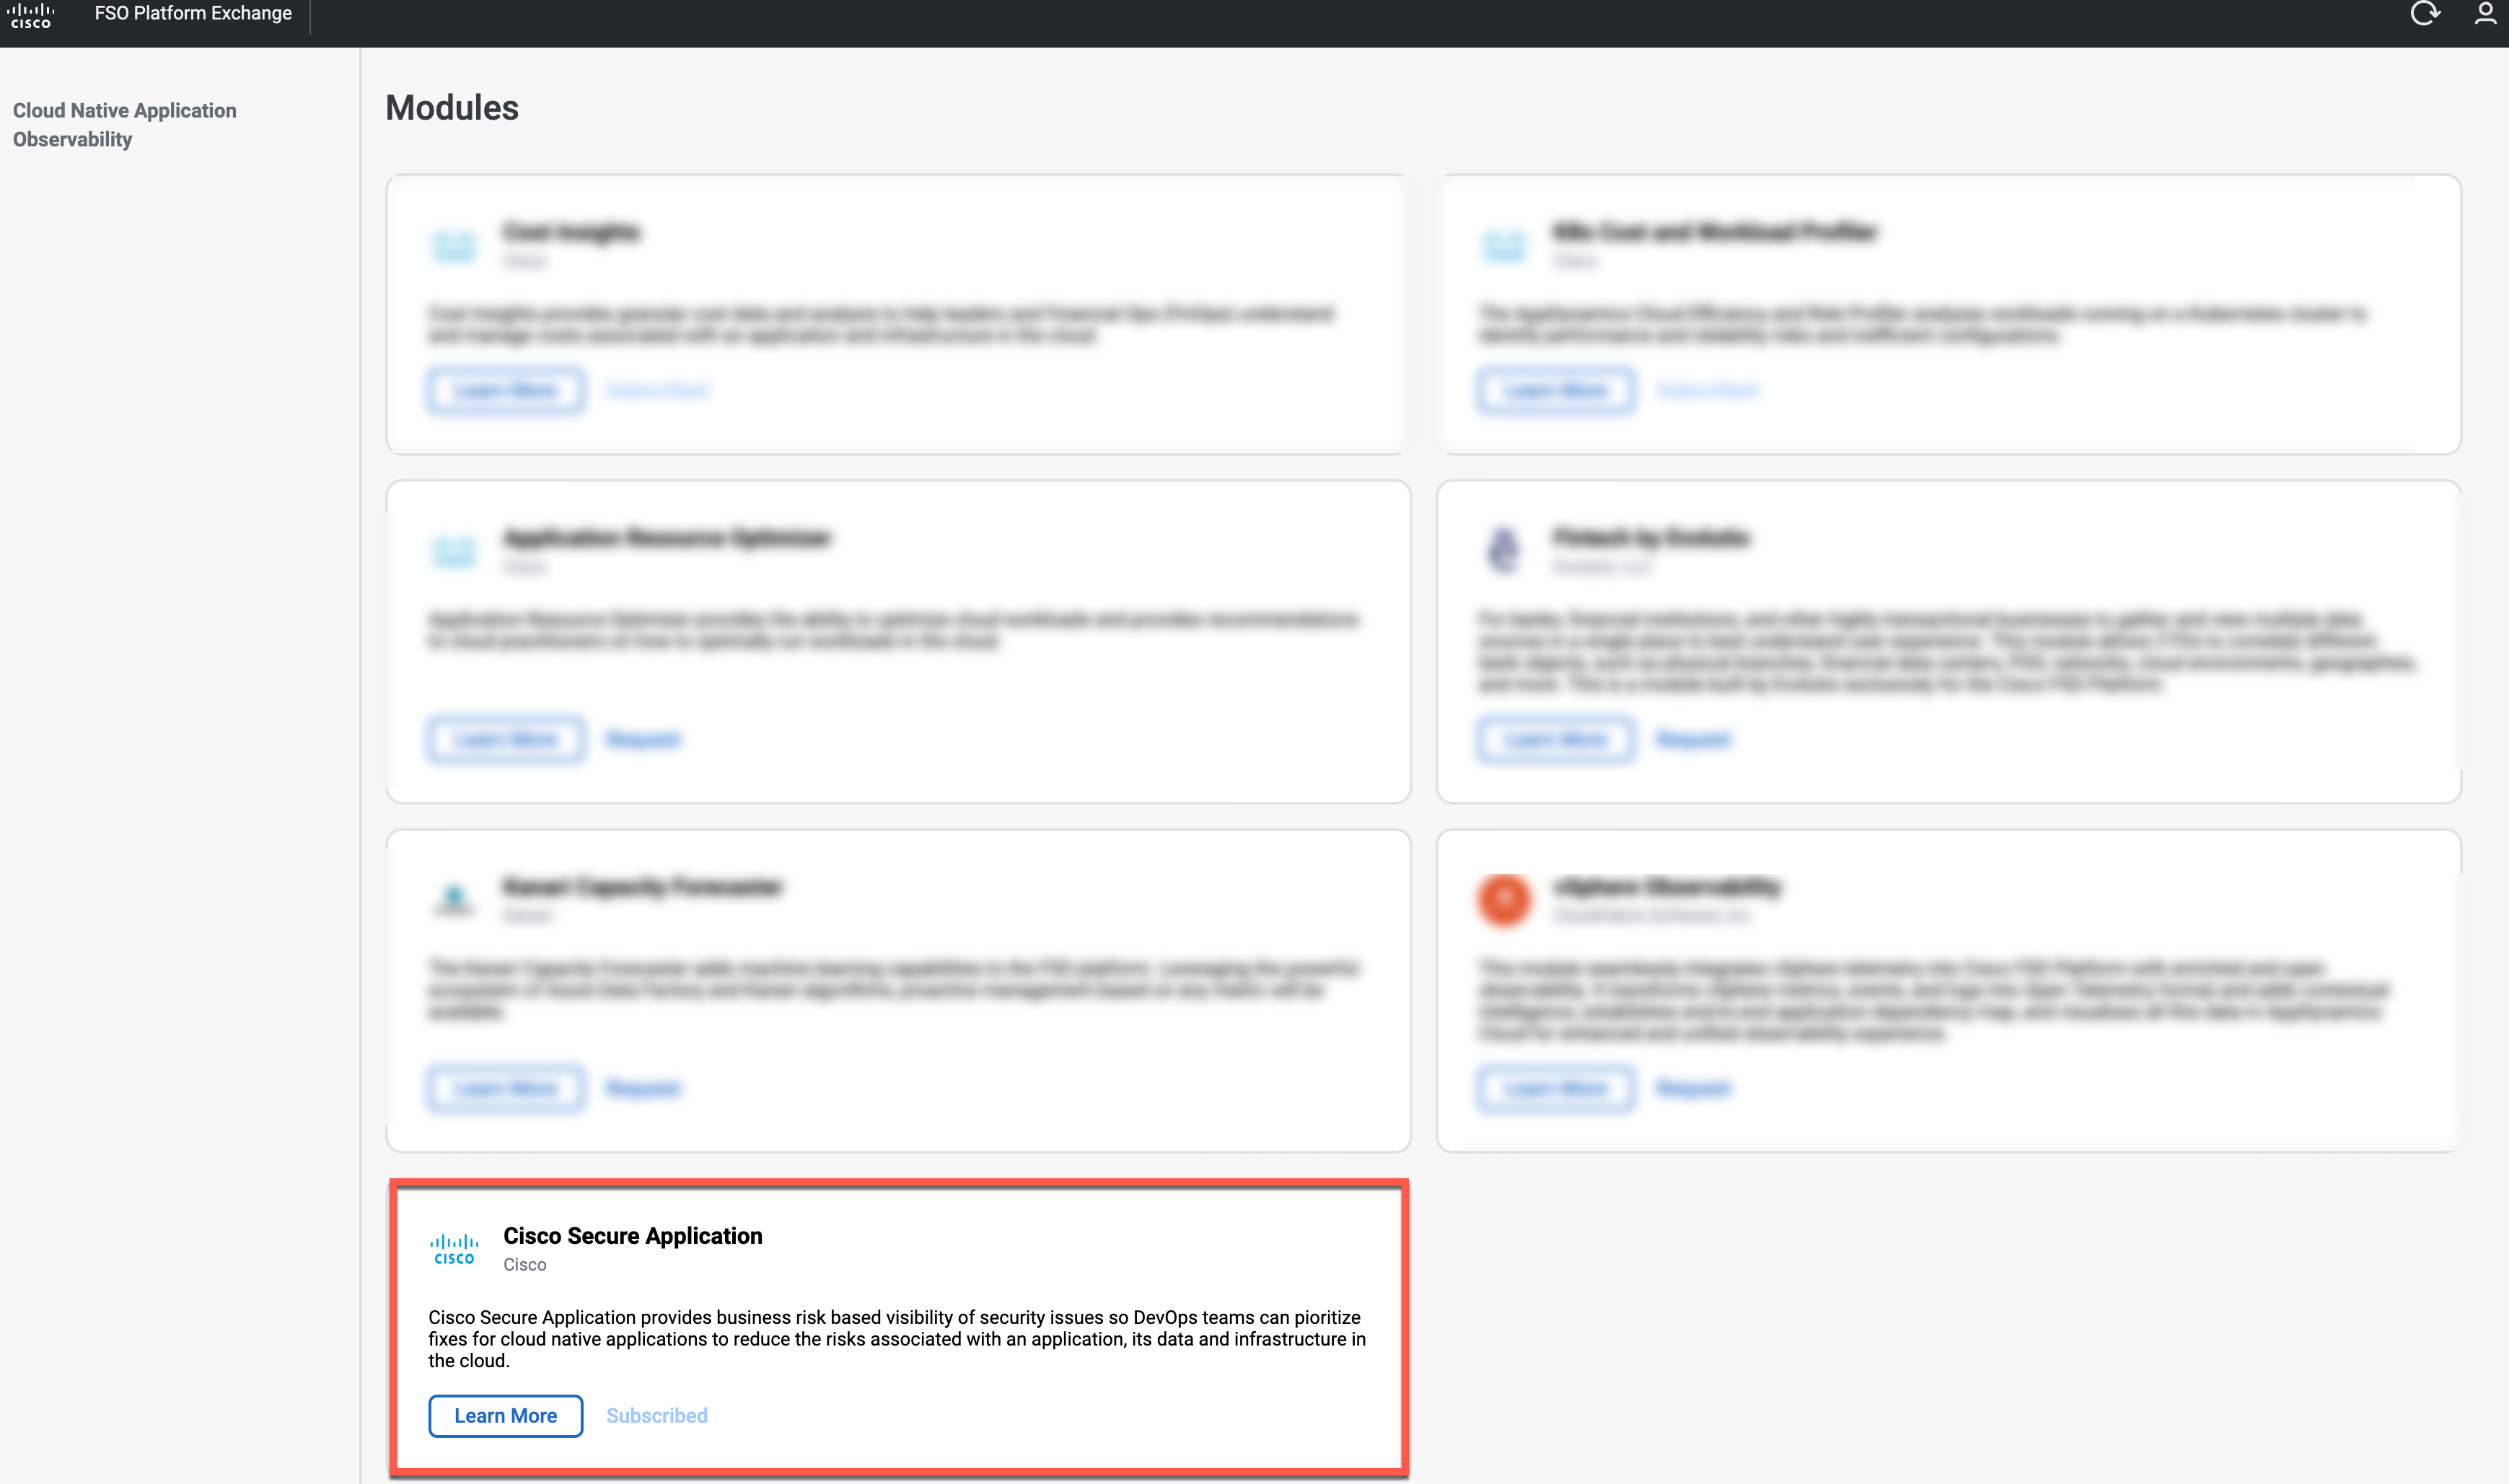The image size is (2509, 1484).
Task: Click the orange circular module icon
Action: pos(1503,899)
